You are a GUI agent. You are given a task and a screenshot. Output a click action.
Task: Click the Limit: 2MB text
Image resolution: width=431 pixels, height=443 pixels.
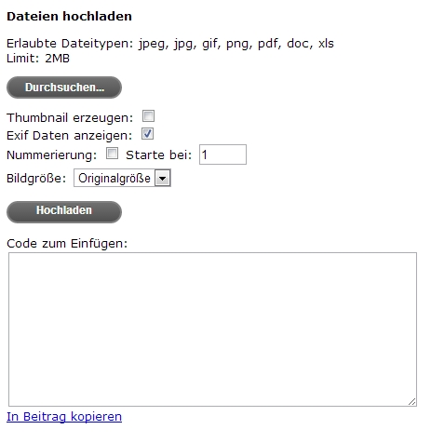38,58
